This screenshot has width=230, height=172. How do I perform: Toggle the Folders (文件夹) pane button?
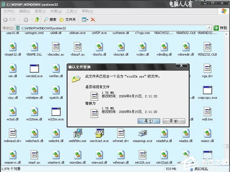click(68, 20)
